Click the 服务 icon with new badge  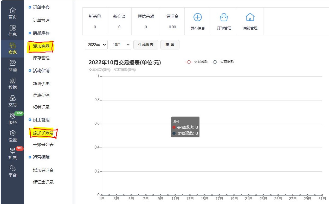(12, 116)
